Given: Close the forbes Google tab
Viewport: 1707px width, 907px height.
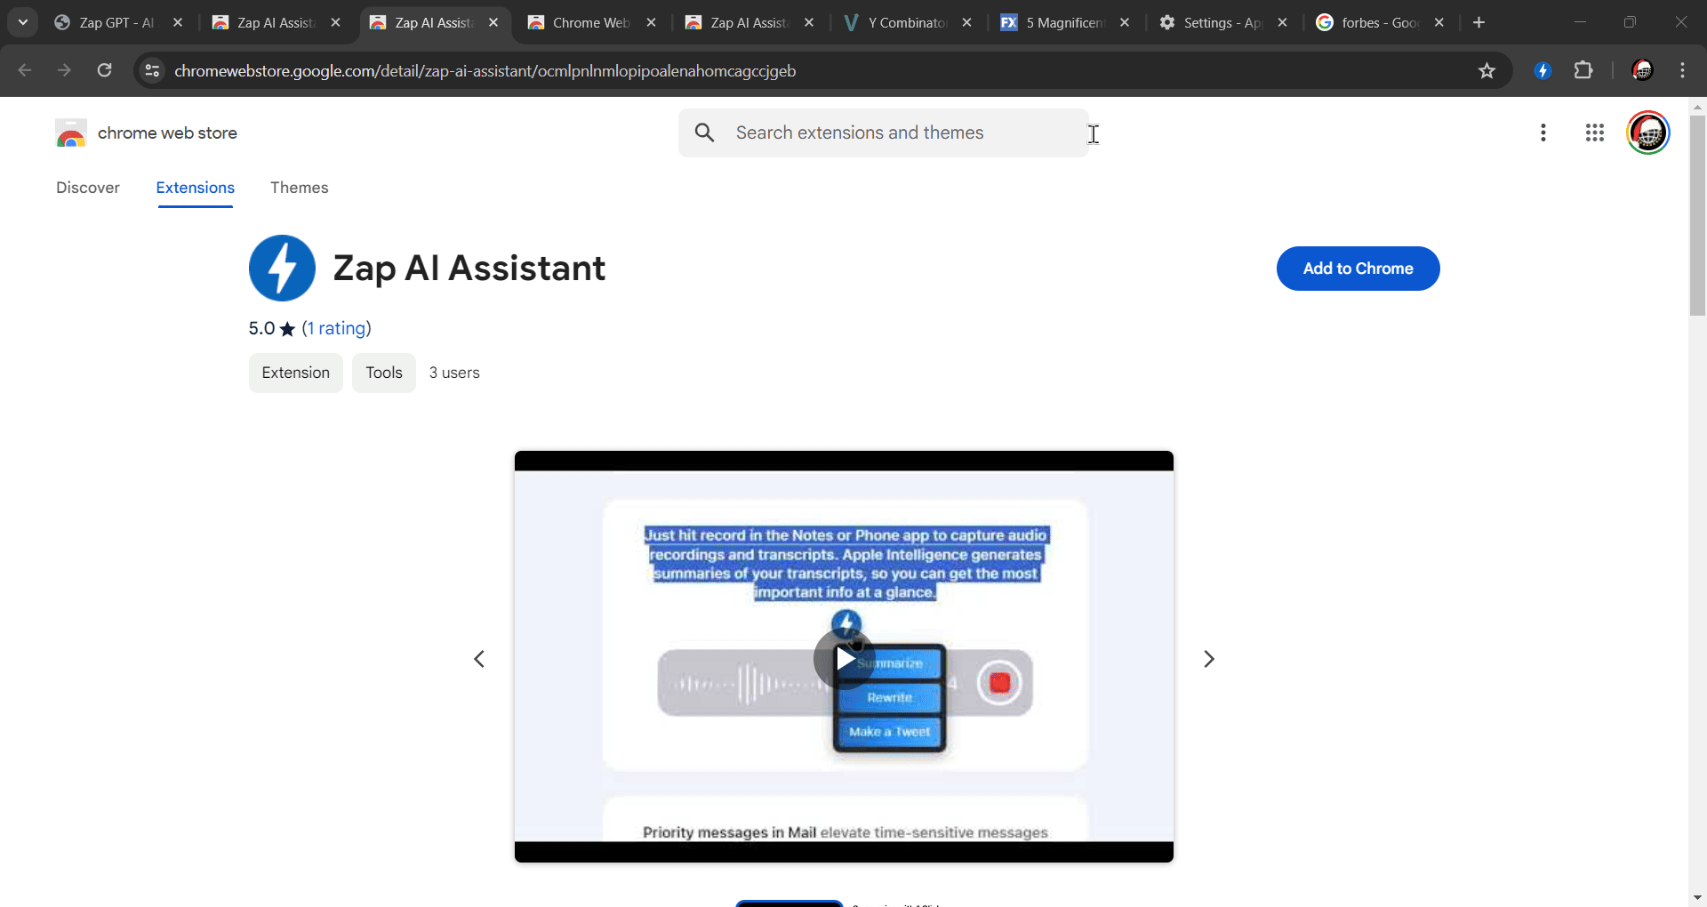Looking at the screenshot, I should (x=1439, y=22).
